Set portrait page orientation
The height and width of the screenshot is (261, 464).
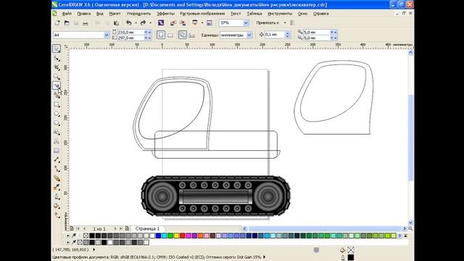161,35
